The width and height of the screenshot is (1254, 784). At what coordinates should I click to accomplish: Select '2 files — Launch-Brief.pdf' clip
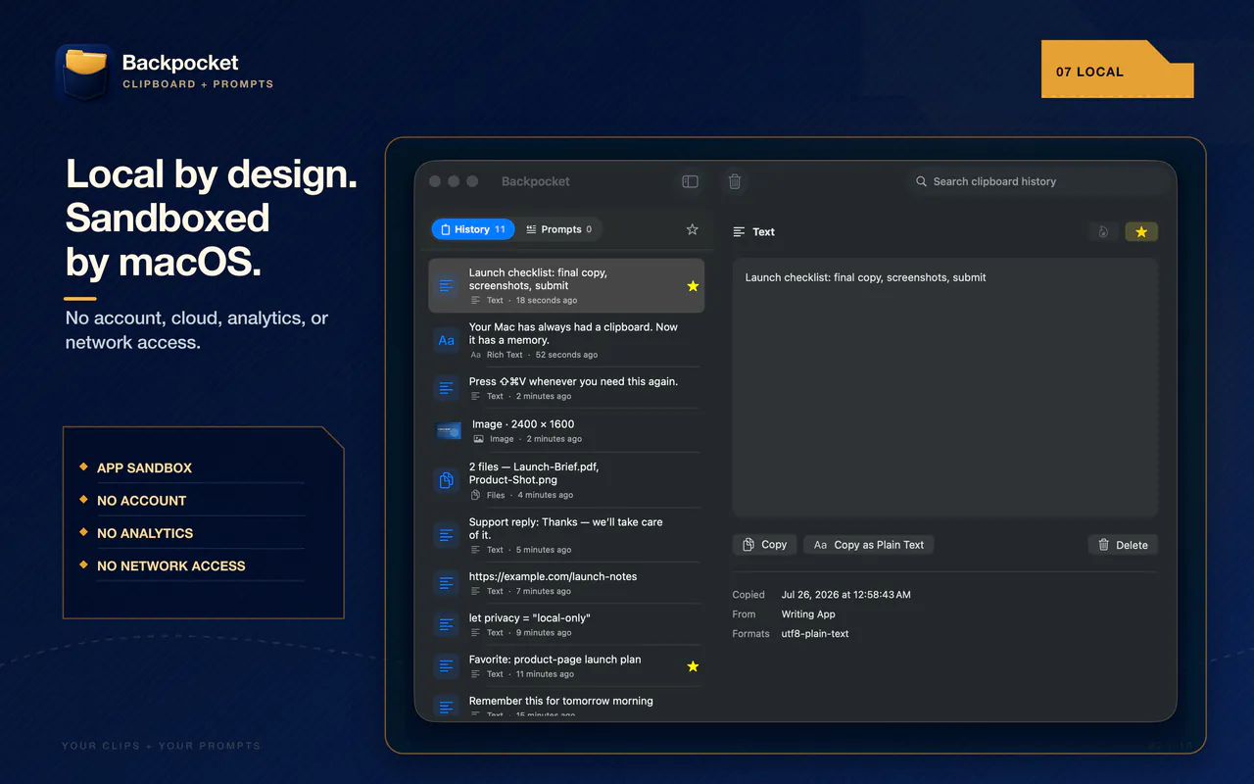tap(534, 473)
